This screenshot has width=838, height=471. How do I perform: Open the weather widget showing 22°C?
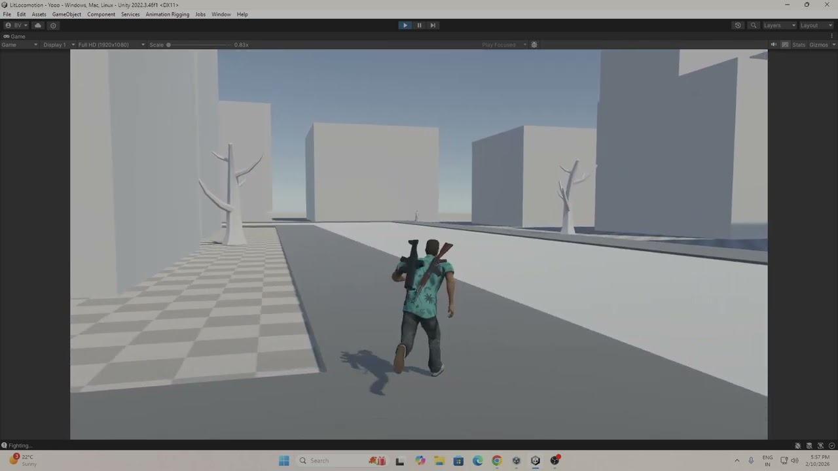23,461
